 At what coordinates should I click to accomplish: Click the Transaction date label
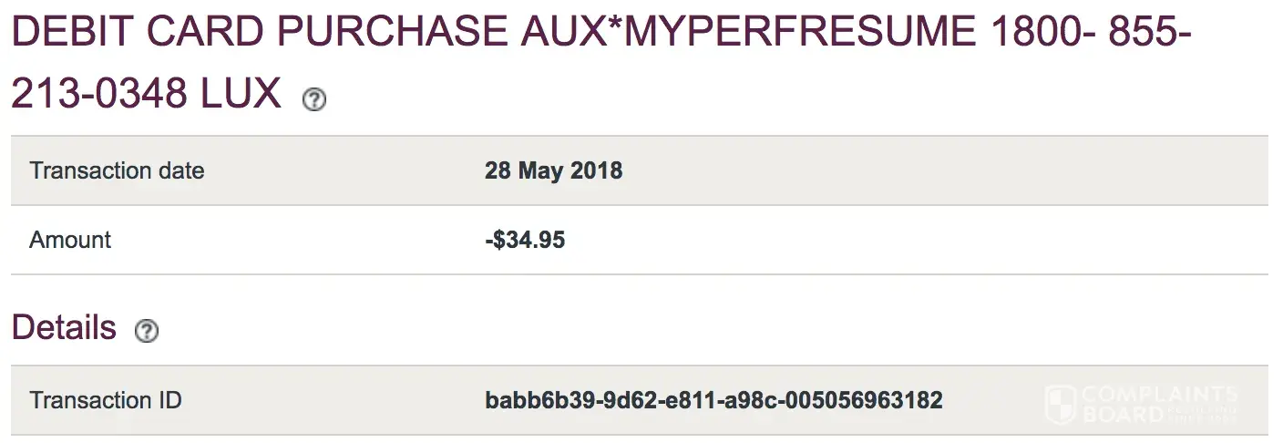(x=117, y=170)
